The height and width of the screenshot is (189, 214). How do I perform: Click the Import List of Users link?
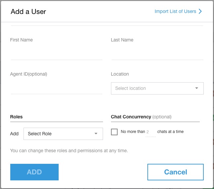175,11
